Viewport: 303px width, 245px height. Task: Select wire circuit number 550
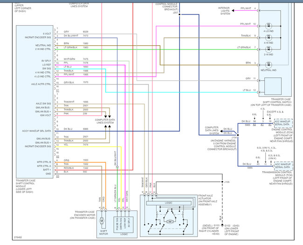click(85, 172)
